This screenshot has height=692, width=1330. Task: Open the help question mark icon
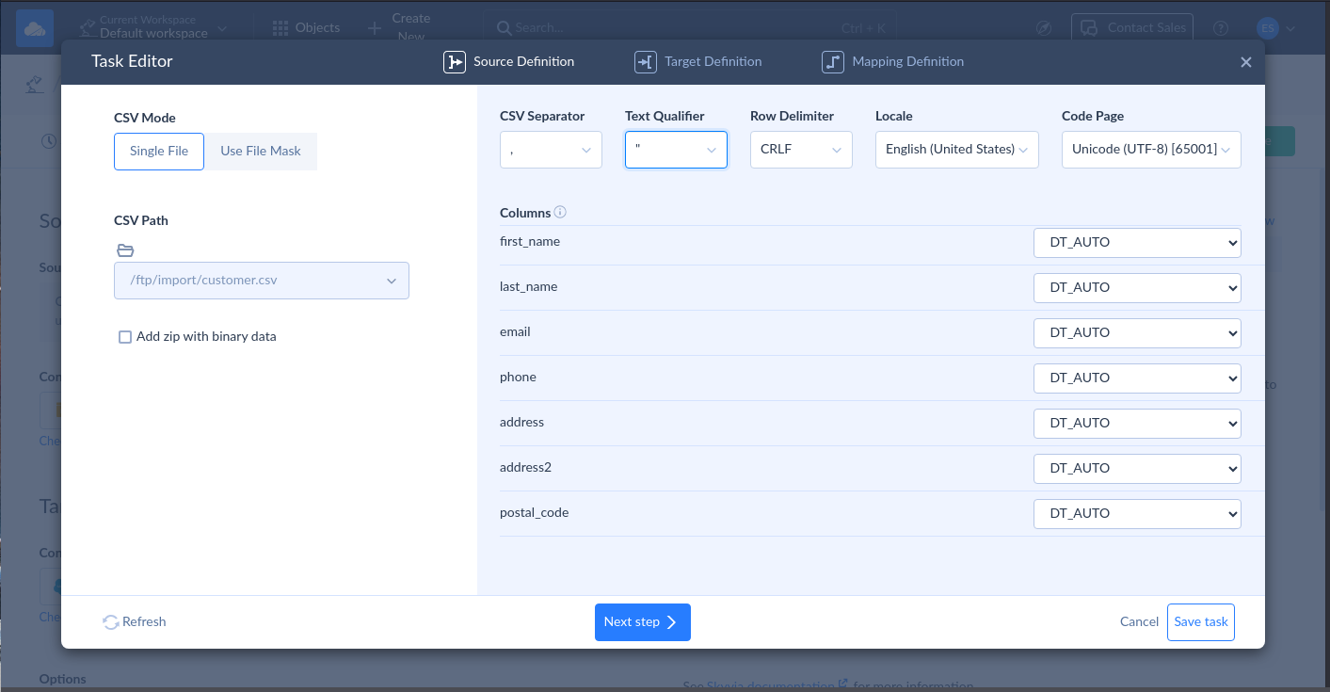[x=1220, y=28]
